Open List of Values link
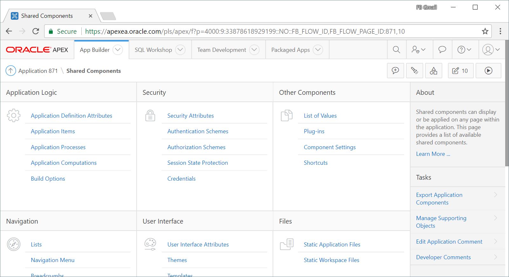This screenshot has width=509, height=277. [320, 116]
